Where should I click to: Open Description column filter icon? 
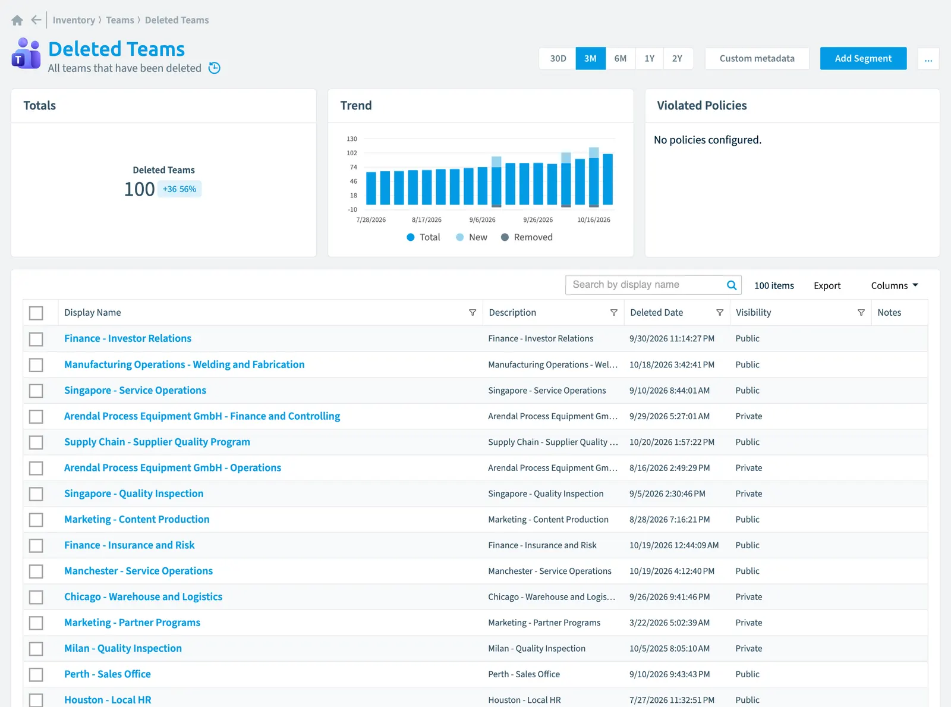coord(614,313)
